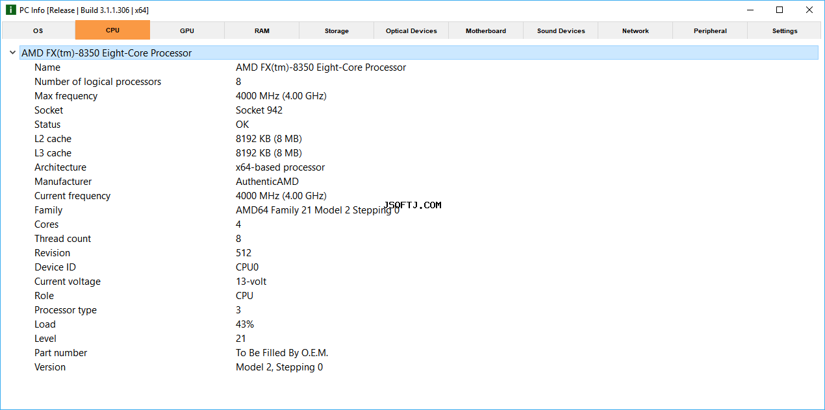The height and width of the screenshot is (410, 825).
Task: Open the GPU tab
Action: (x=187, y=30)
